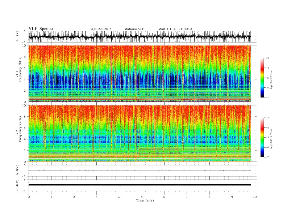Click the "ch.3(V)" axis label
This screenshot has height=221, width=287.
point(17,170)
